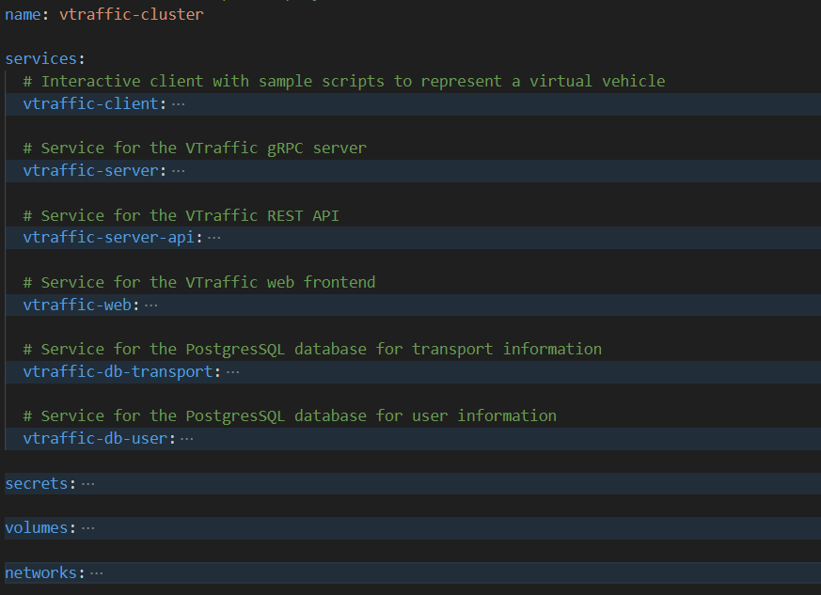This screenshot has width=821, height=595.
Task: Click the vtraffic-server-api key text
Action: (x=109, y=238)
